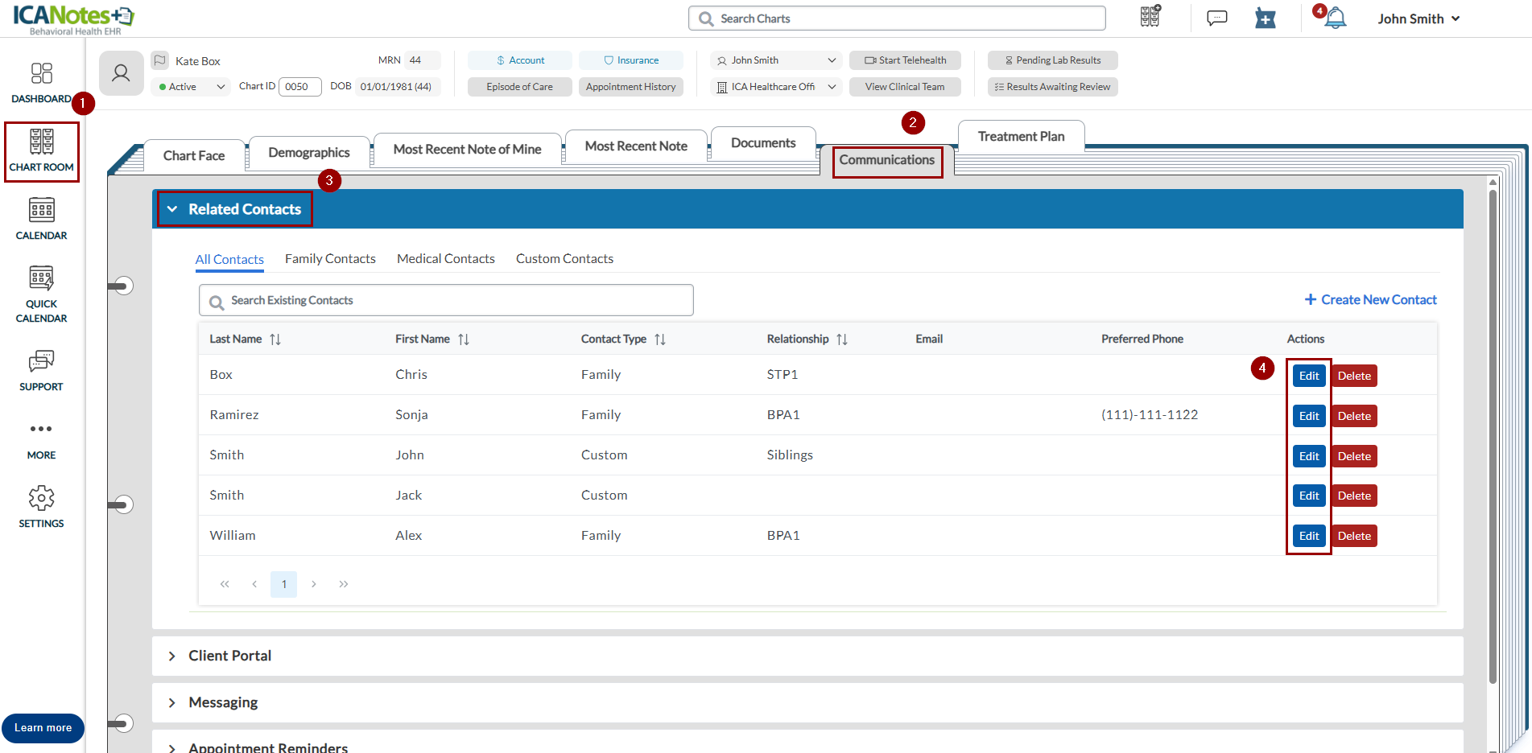Viewport: 1532px width, 753px height.
Task: Click the Search Existing Contacts field
Action: pyautogui.click(x=446, y=300)
